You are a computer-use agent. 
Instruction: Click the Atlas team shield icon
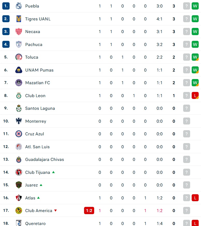pos(19,198)
